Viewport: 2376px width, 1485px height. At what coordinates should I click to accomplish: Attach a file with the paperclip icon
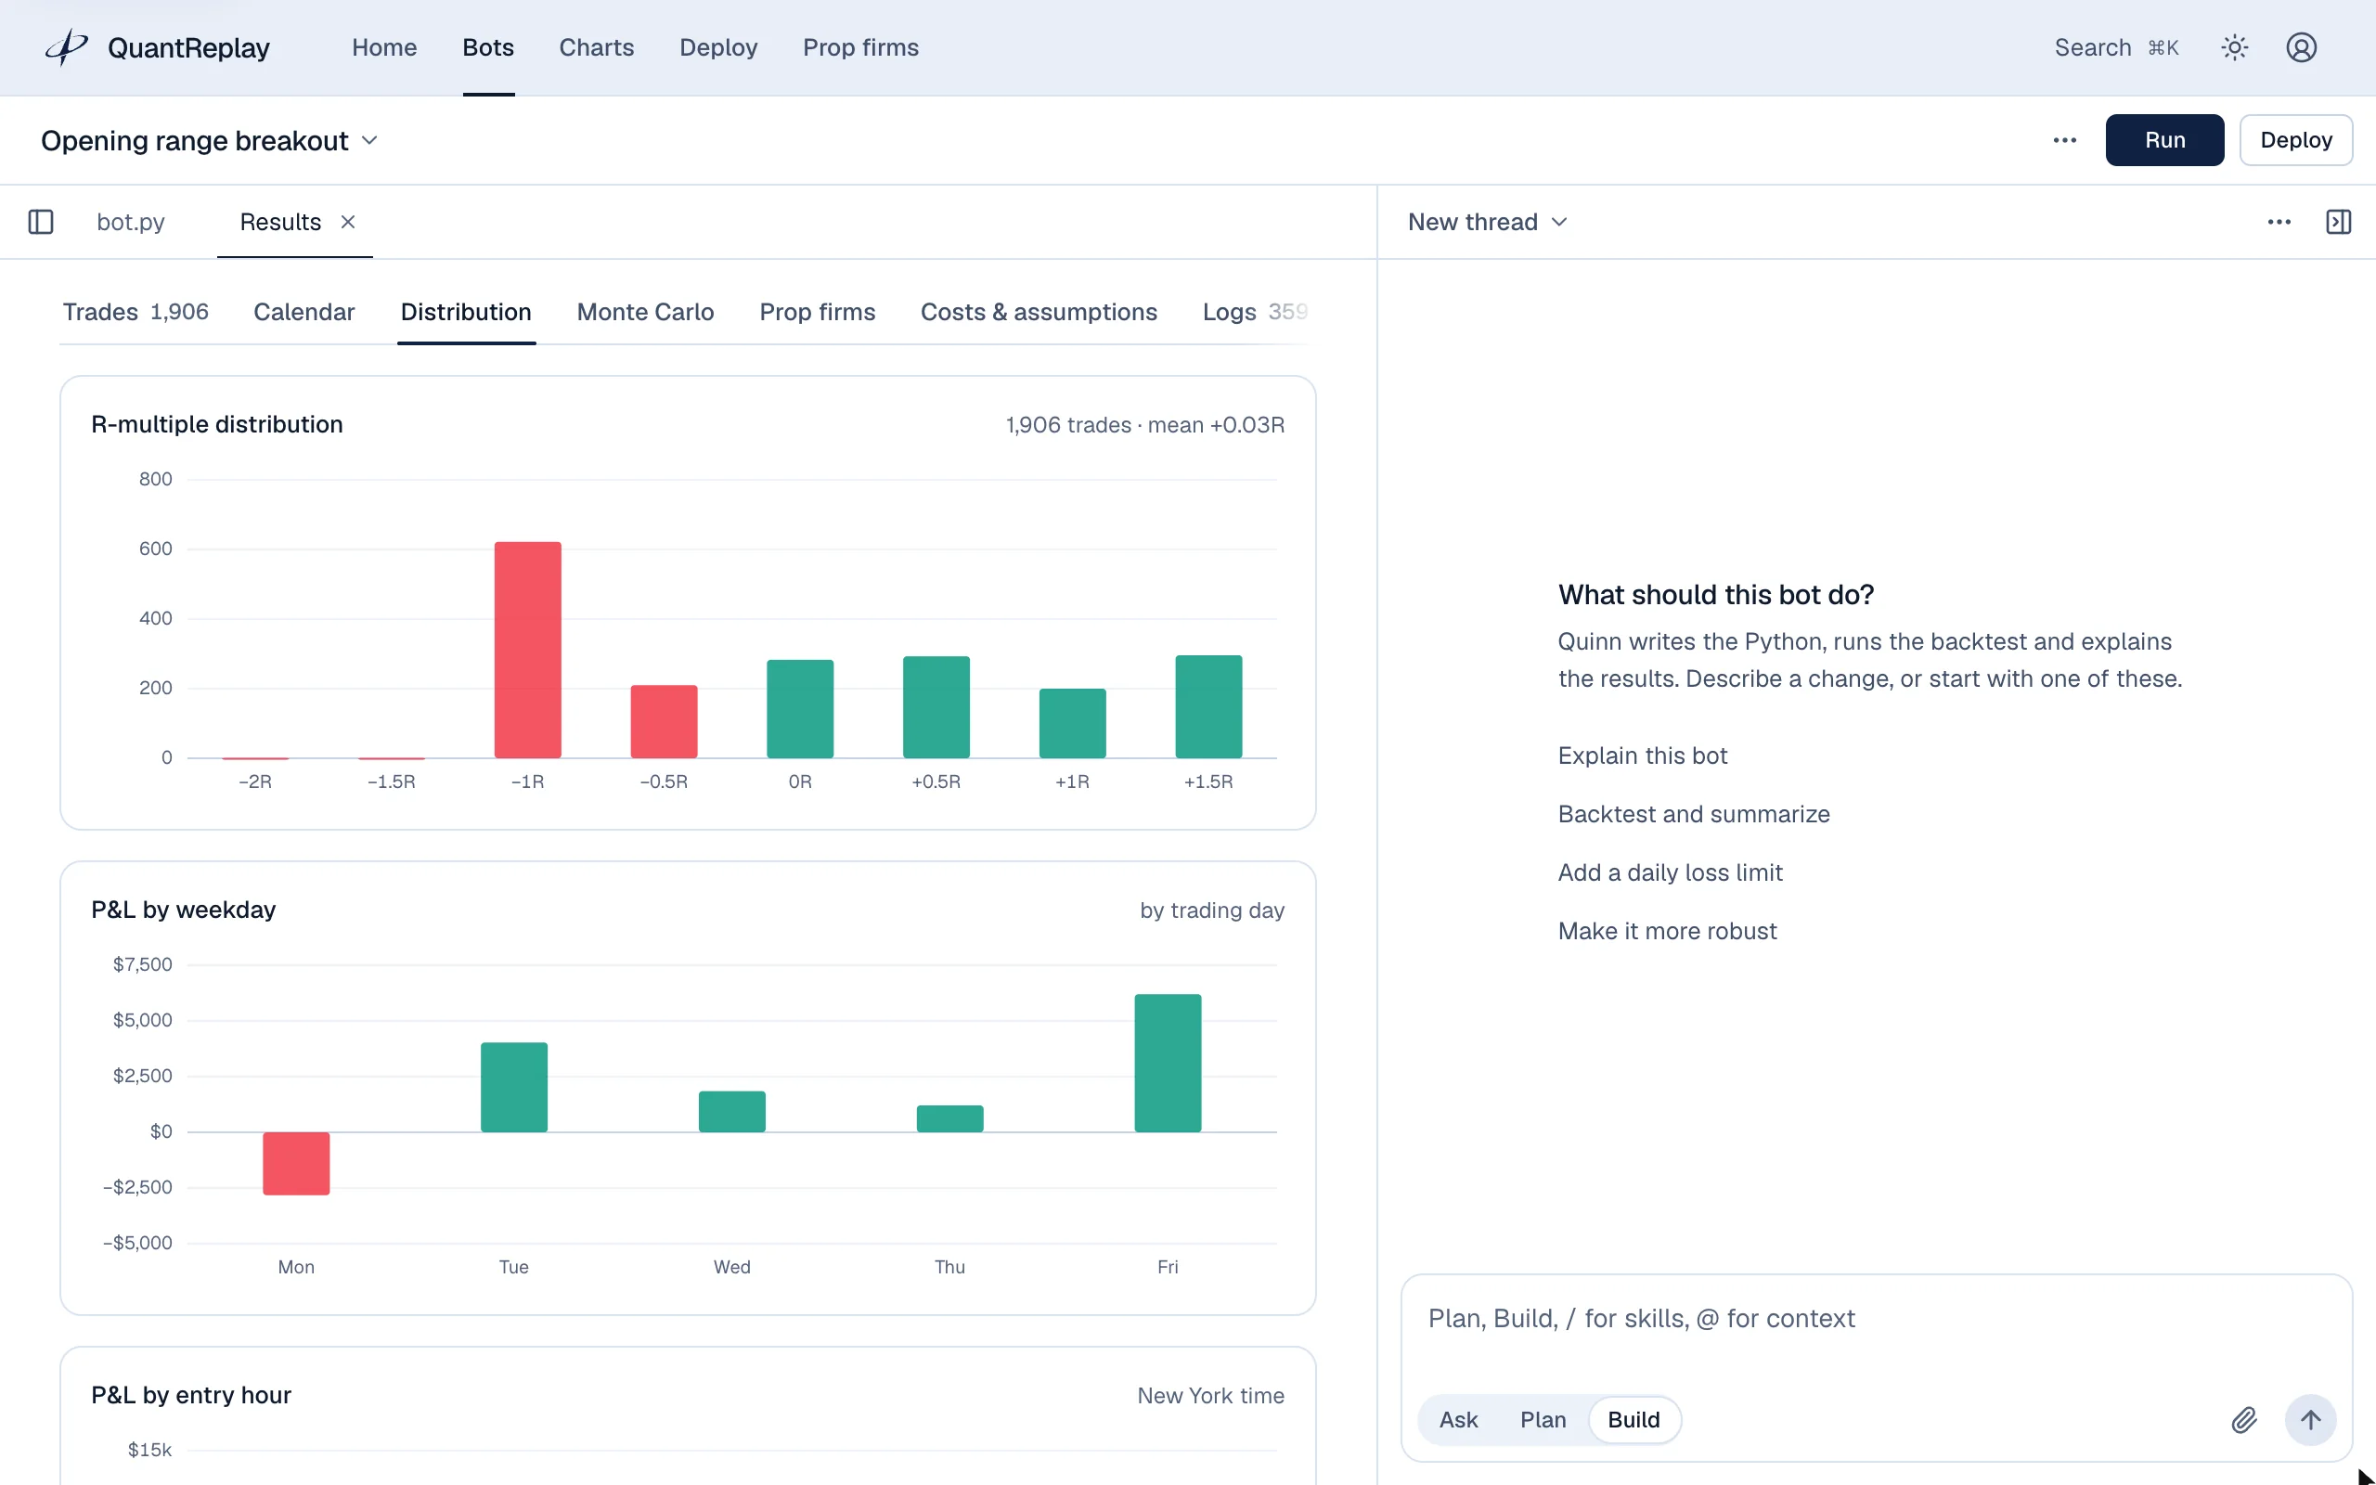2243,1419
